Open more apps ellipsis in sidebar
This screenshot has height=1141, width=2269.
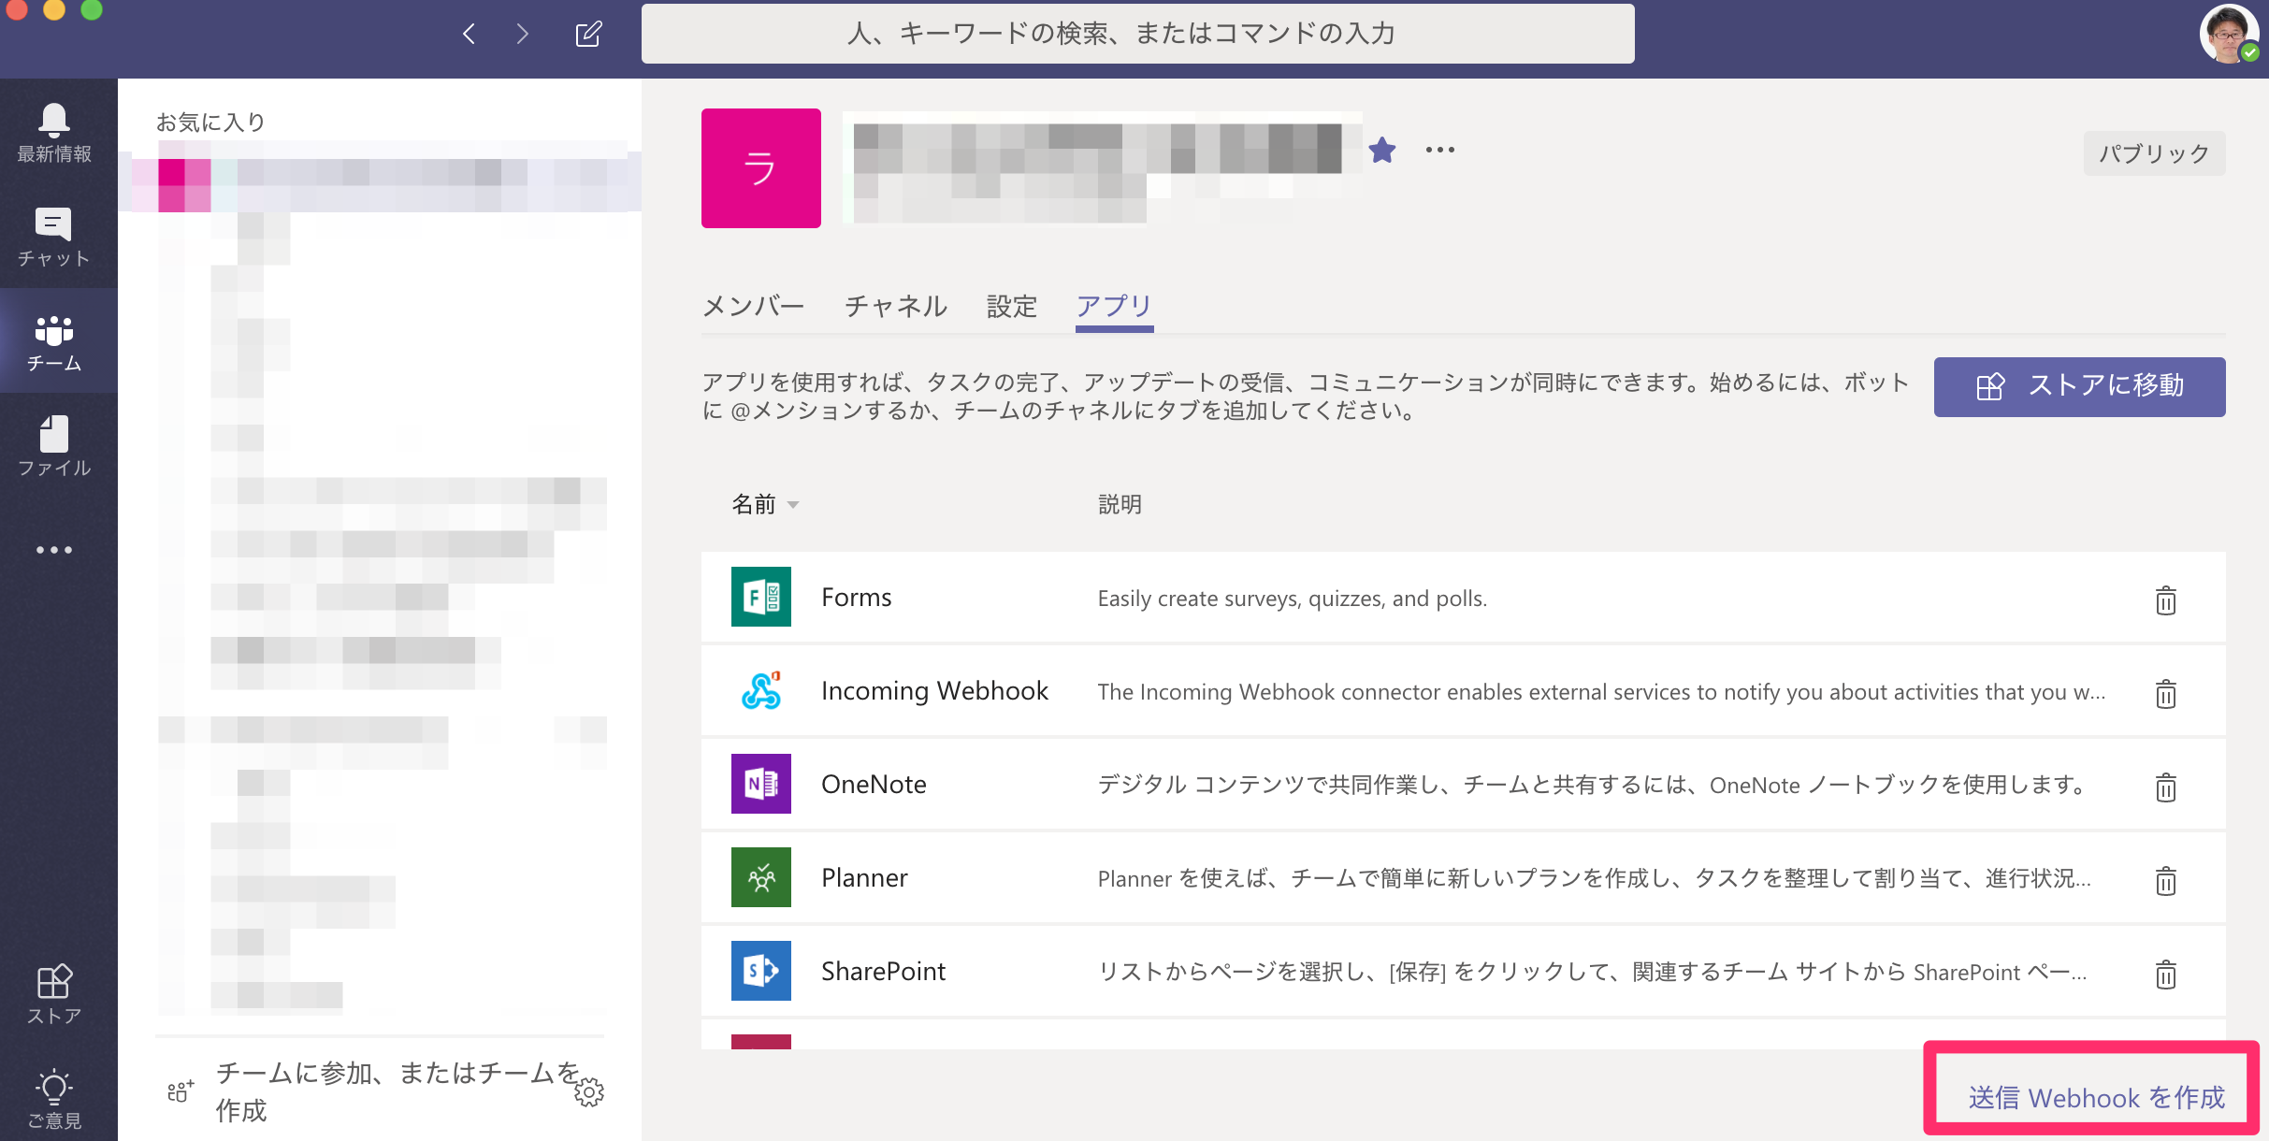point(54,550)
